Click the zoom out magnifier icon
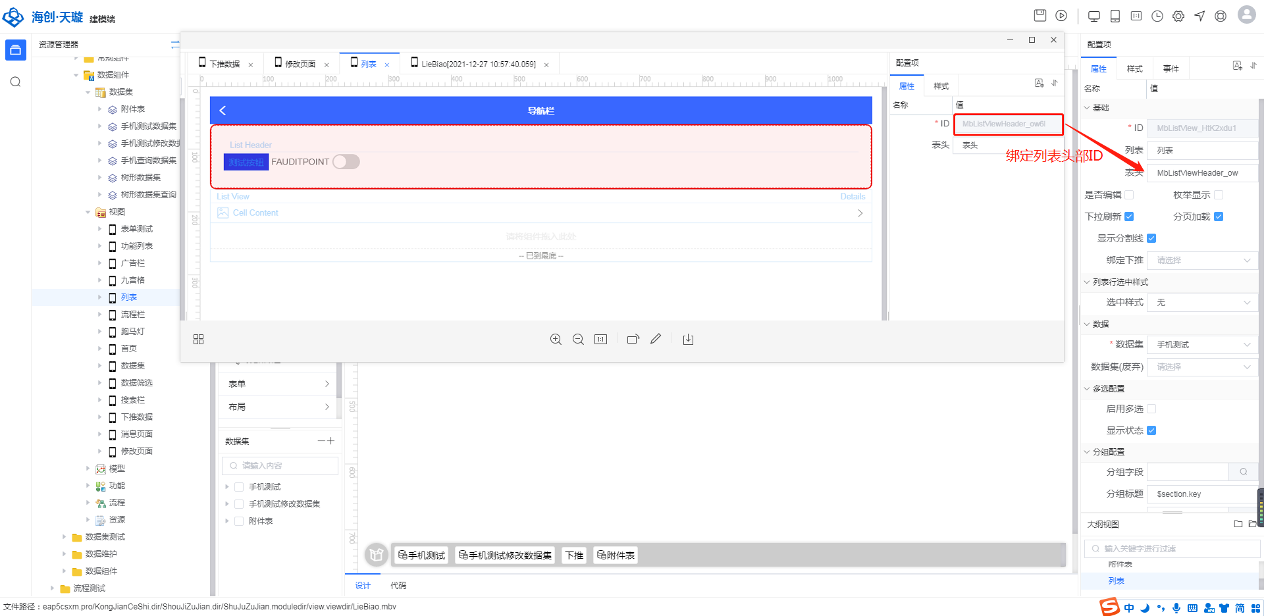The image size is (1264, 616). (578, 340)
